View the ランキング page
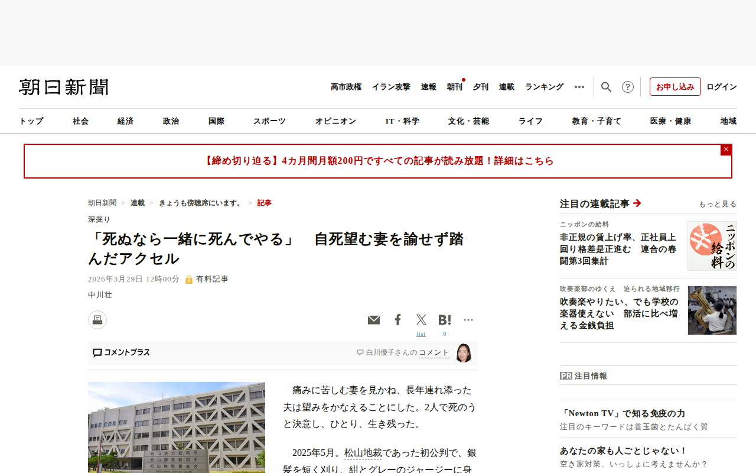 click(x=545, y=87)
